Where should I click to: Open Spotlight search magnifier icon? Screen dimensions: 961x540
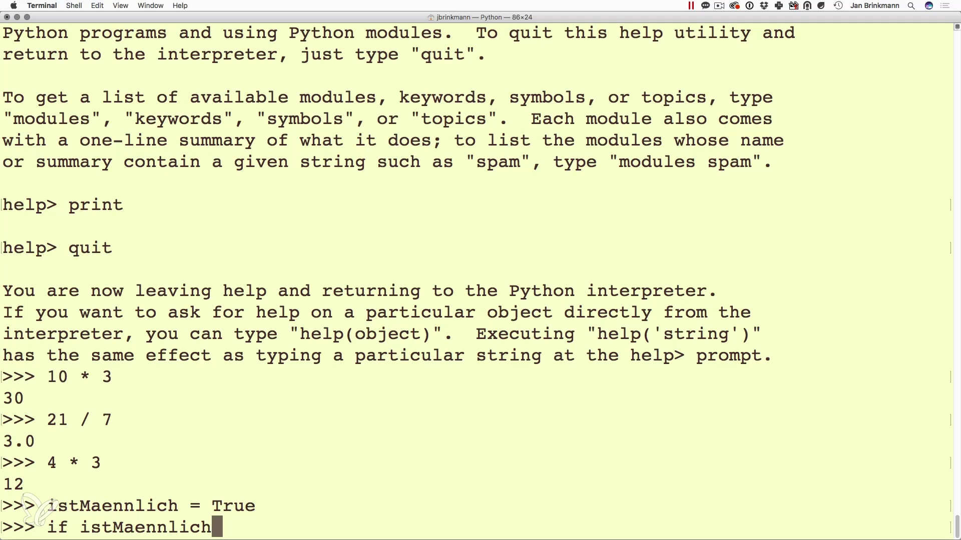click(911, 5)
